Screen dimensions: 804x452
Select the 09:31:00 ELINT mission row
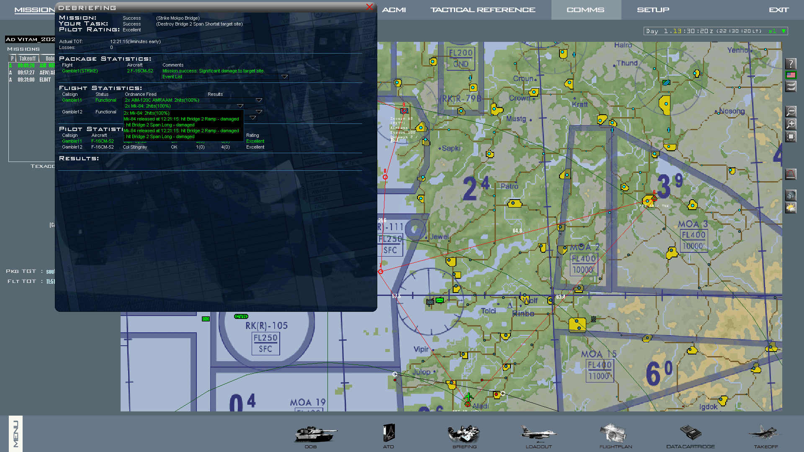coord(32,80)
